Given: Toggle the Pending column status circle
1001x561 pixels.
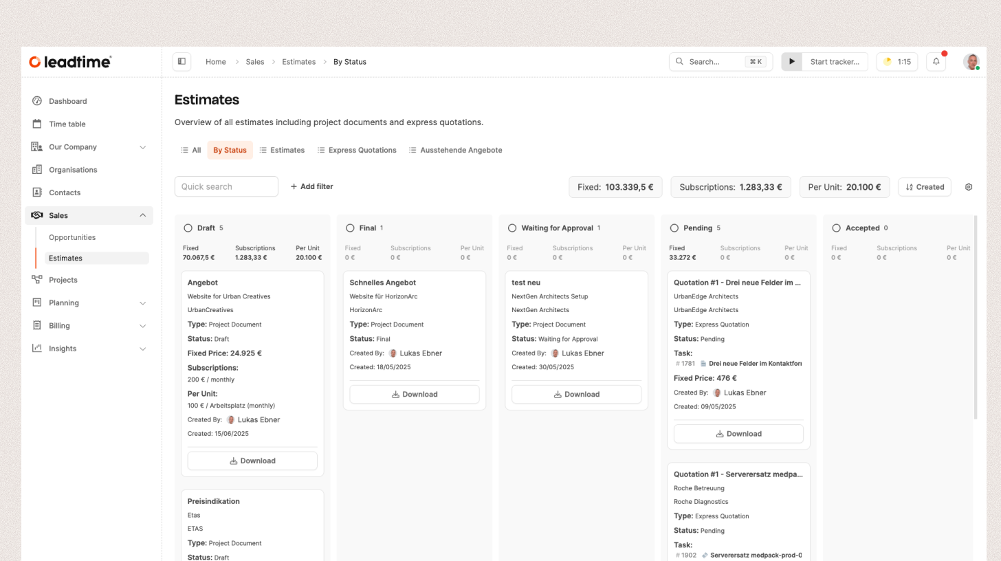Looking at the screenshot, I should click(674, 228).
